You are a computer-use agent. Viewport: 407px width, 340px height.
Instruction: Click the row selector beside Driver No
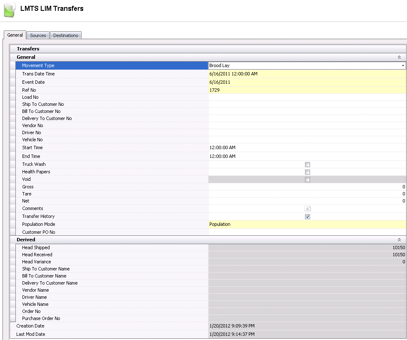tap(12, 132)
